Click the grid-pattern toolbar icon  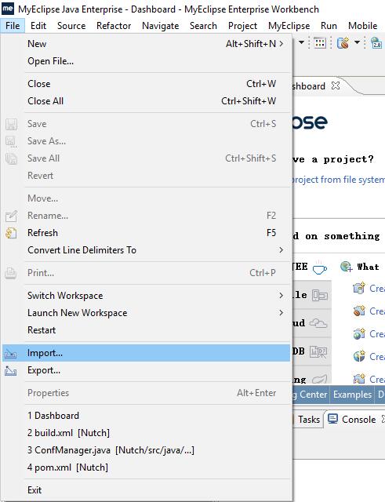[x=320, y=43]
